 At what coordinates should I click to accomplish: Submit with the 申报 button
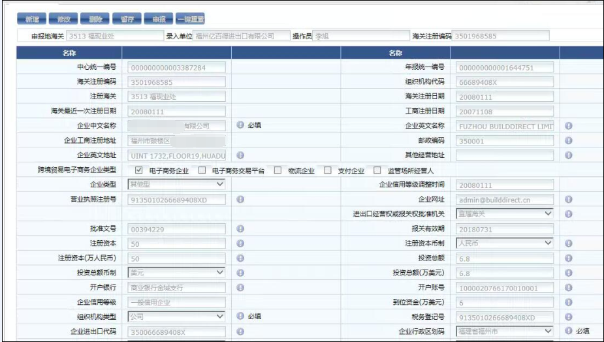tap(159, 20)
